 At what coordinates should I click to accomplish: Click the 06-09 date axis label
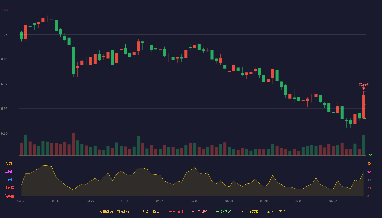click(299, 201)
